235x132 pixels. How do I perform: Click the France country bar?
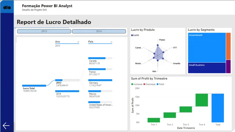(100, 69)
